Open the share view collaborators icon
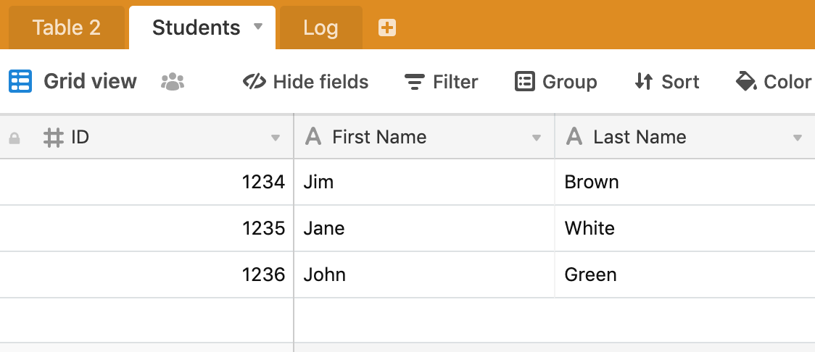Viewport: 815px width, 352px height. click(x=173, y=82)
